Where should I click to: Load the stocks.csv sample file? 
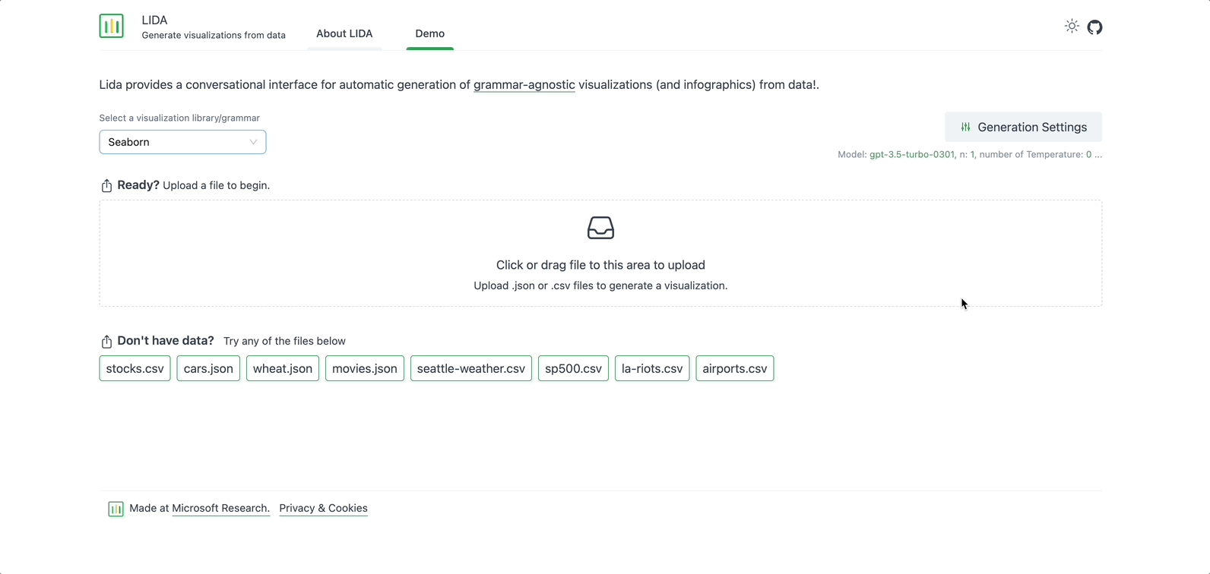pyautogui.click(x=135, y=368)
